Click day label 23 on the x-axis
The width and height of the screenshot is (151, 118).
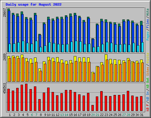(x=106, y=115)
